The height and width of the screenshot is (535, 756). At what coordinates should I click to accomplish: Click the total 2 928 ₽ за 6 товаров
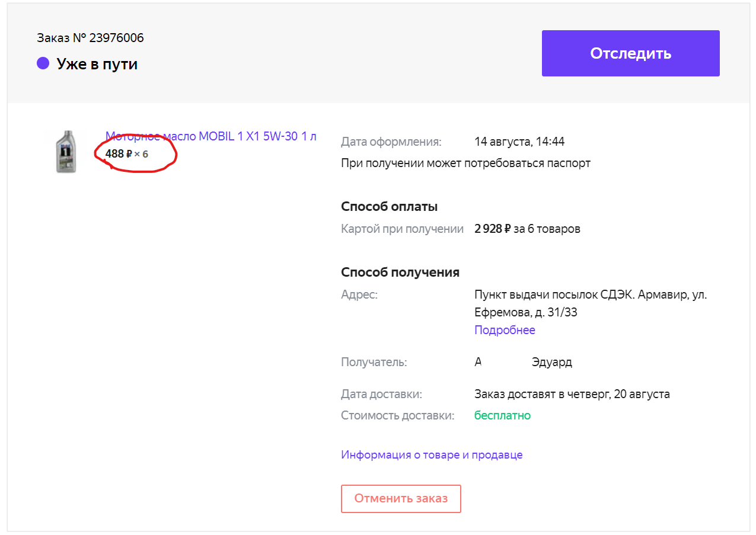click(527, 229)
